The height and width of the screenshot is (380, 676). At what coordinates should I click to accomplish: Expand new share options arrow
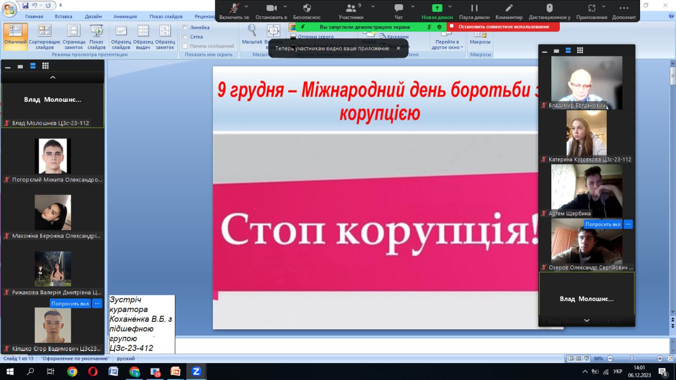[x=450, y=6]
